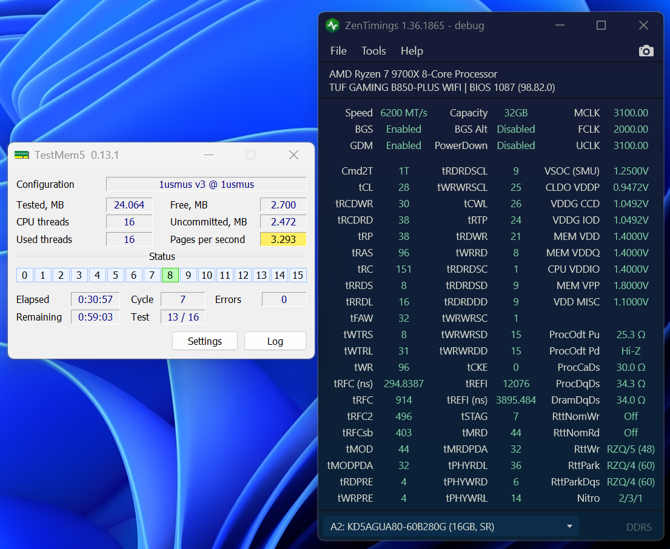Maximize the ZenTimings window

(601, 25)
